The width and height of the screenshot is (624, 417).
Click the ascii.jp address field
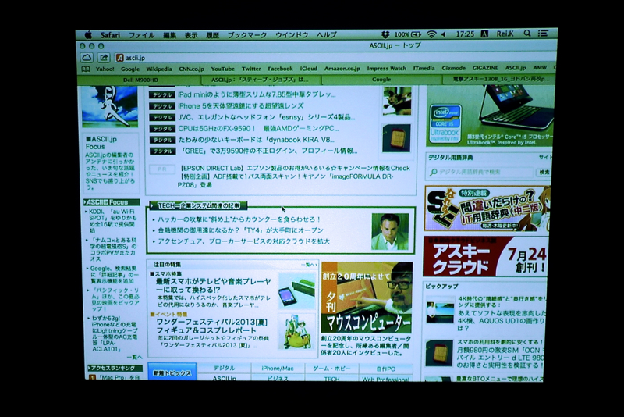tap(335, 58)
